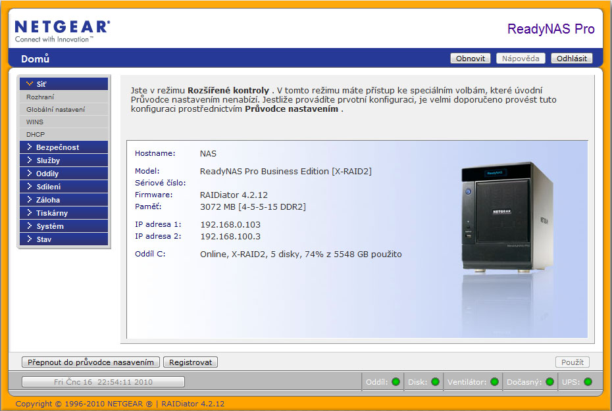Click the memory value 3072 MB
This screenshot has height=411, width=612.
coord(253,206)
